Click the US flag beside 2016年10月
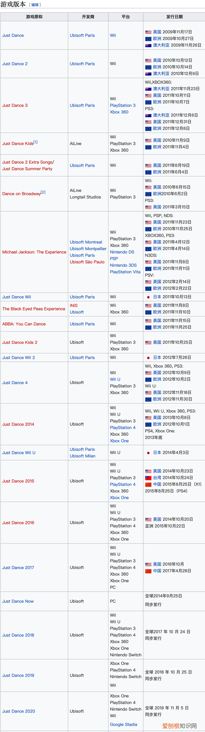 [x=148, y=564]
